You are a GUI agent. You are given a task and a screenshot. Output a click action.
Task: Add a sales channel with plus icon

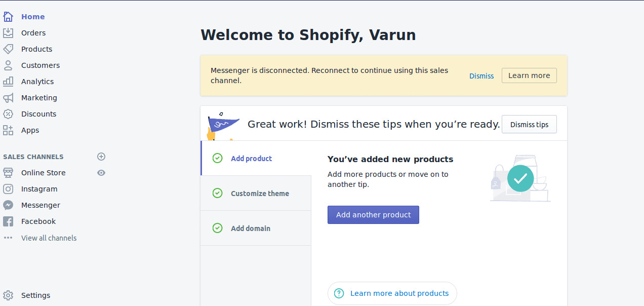(x=101, y=157)
